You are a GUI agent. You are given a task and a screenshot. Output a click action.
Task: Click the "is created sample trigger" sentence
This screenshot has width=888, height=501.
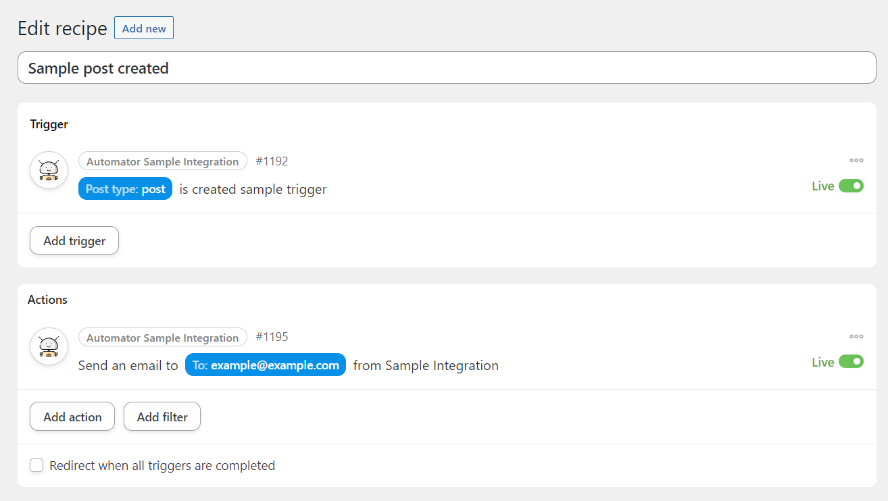pos(253,190)
